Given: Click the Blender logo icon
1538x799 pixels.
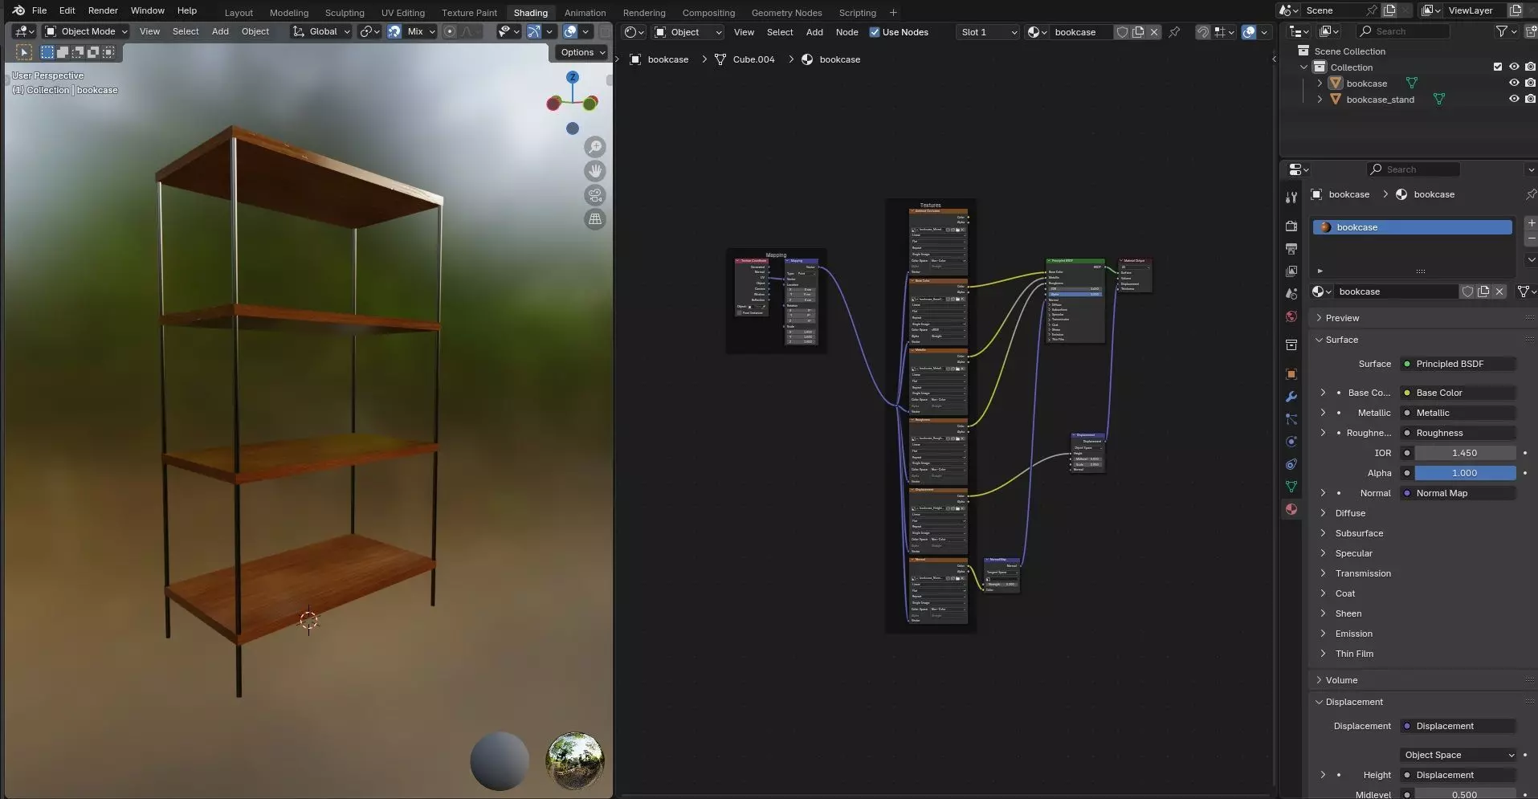Looking at the screenshot, I should point(18,10).
